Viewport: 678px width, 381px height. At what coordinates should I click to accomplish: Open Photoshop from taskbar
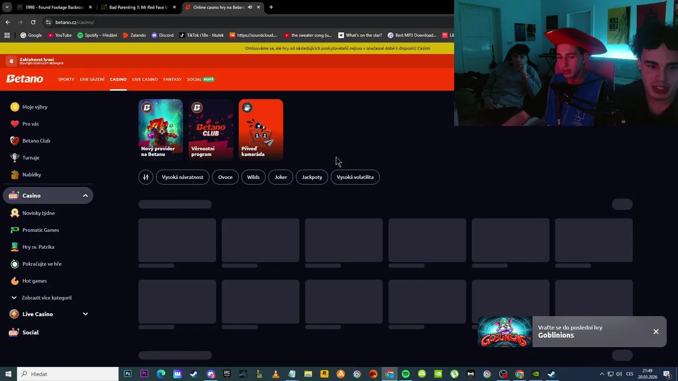pyautogui.click(x=128, y=374)
